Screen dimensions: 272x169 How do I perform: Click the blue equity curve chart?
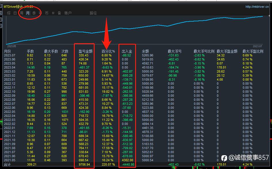(x=135, y=31)
